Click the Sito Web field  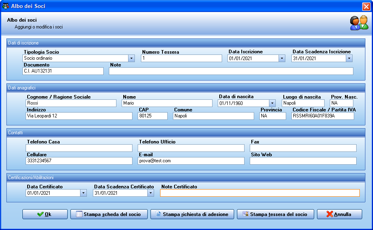tap(303, 161)
